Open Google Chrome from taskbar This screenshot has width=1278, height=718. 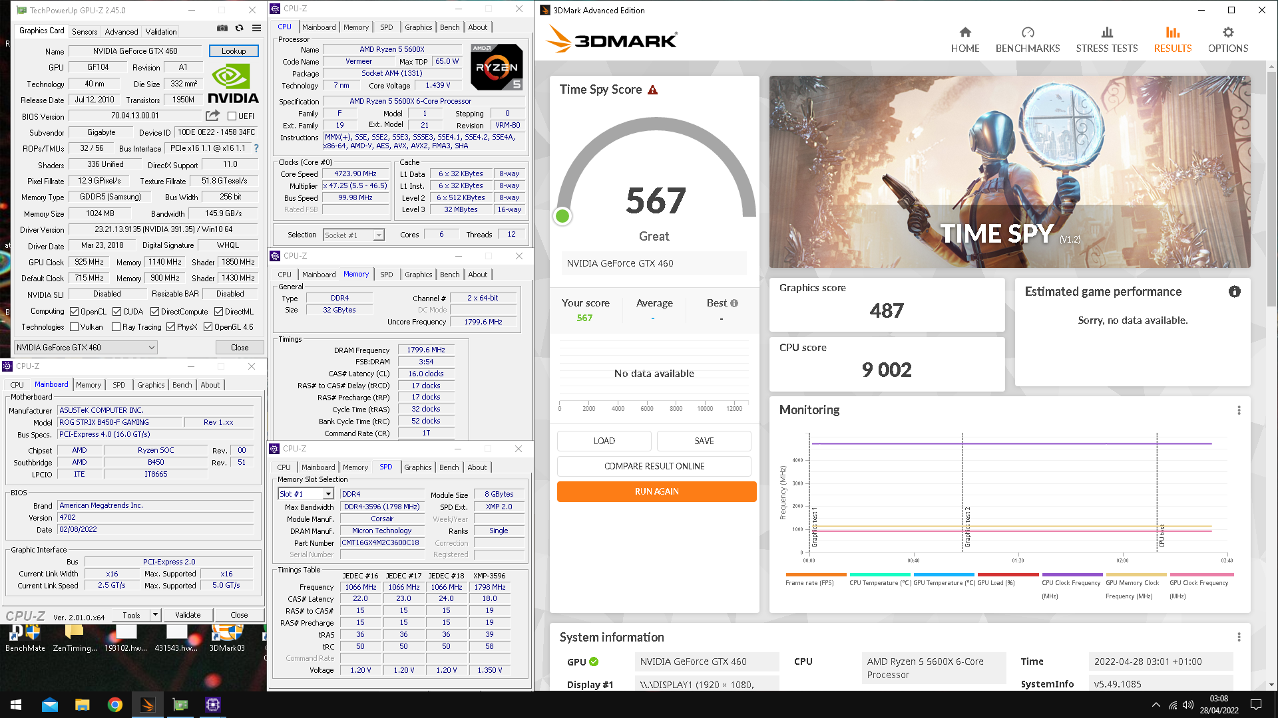(x=115, y=705)
